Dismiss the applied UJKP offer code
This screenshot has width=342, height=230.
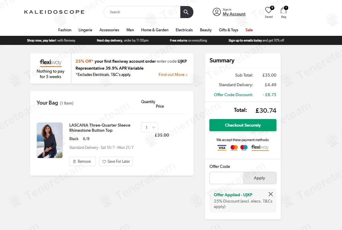(x=270, y=194)
